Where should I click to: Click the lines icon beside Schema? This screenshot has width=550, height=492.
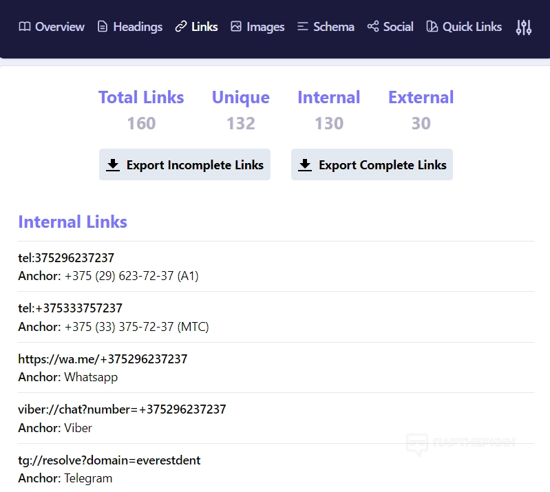(302, 27)
